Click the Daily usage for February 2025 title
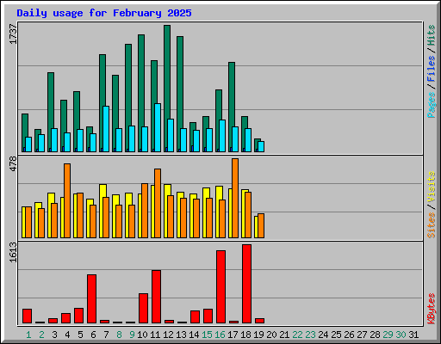 click(x=104, y=13)
